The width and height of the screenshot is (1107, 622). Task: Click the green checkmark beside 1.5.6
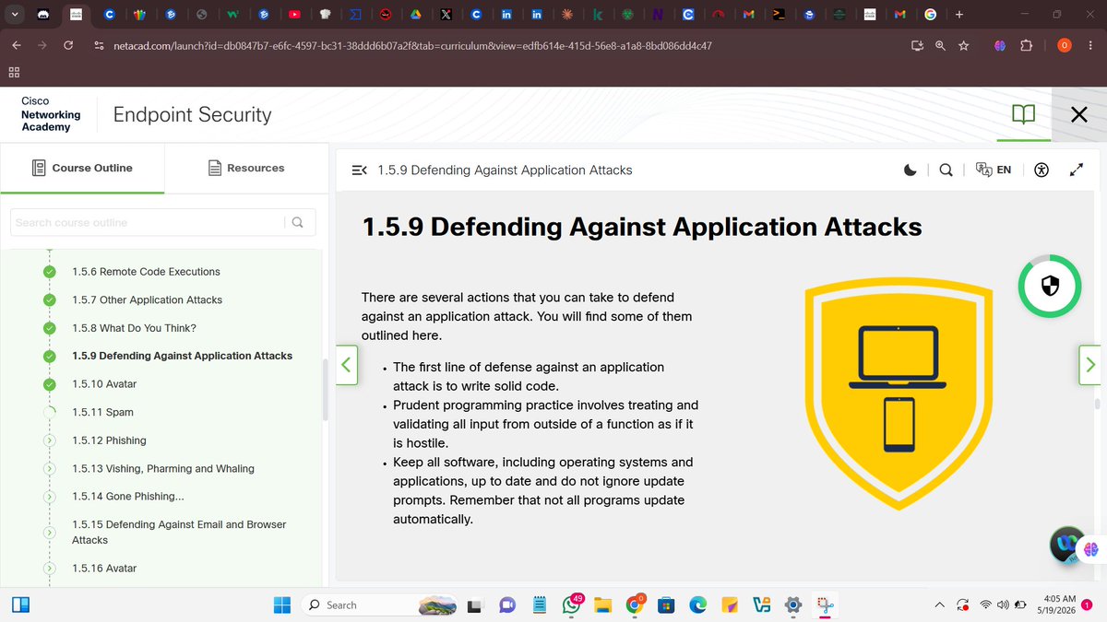click(50, 272)
